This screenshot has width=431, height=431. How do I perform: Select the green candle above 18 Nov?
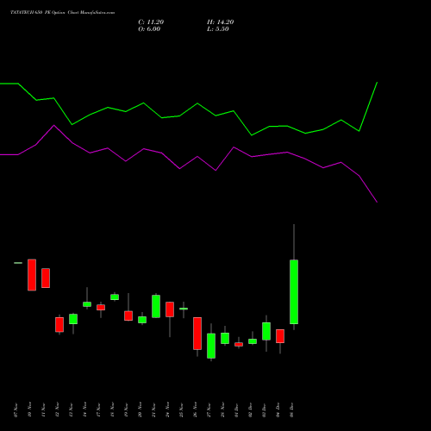(115, 297)
